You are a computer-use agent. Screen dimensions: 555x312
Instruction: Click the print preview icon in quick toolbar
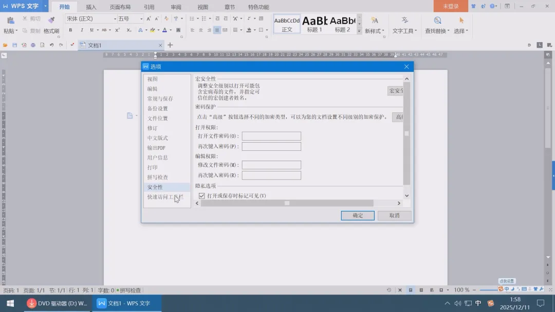click(42, 45)
